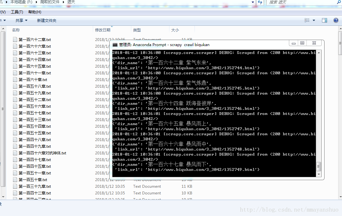Click navigation pane scrollbar down arrow

(x=3, y=197)
